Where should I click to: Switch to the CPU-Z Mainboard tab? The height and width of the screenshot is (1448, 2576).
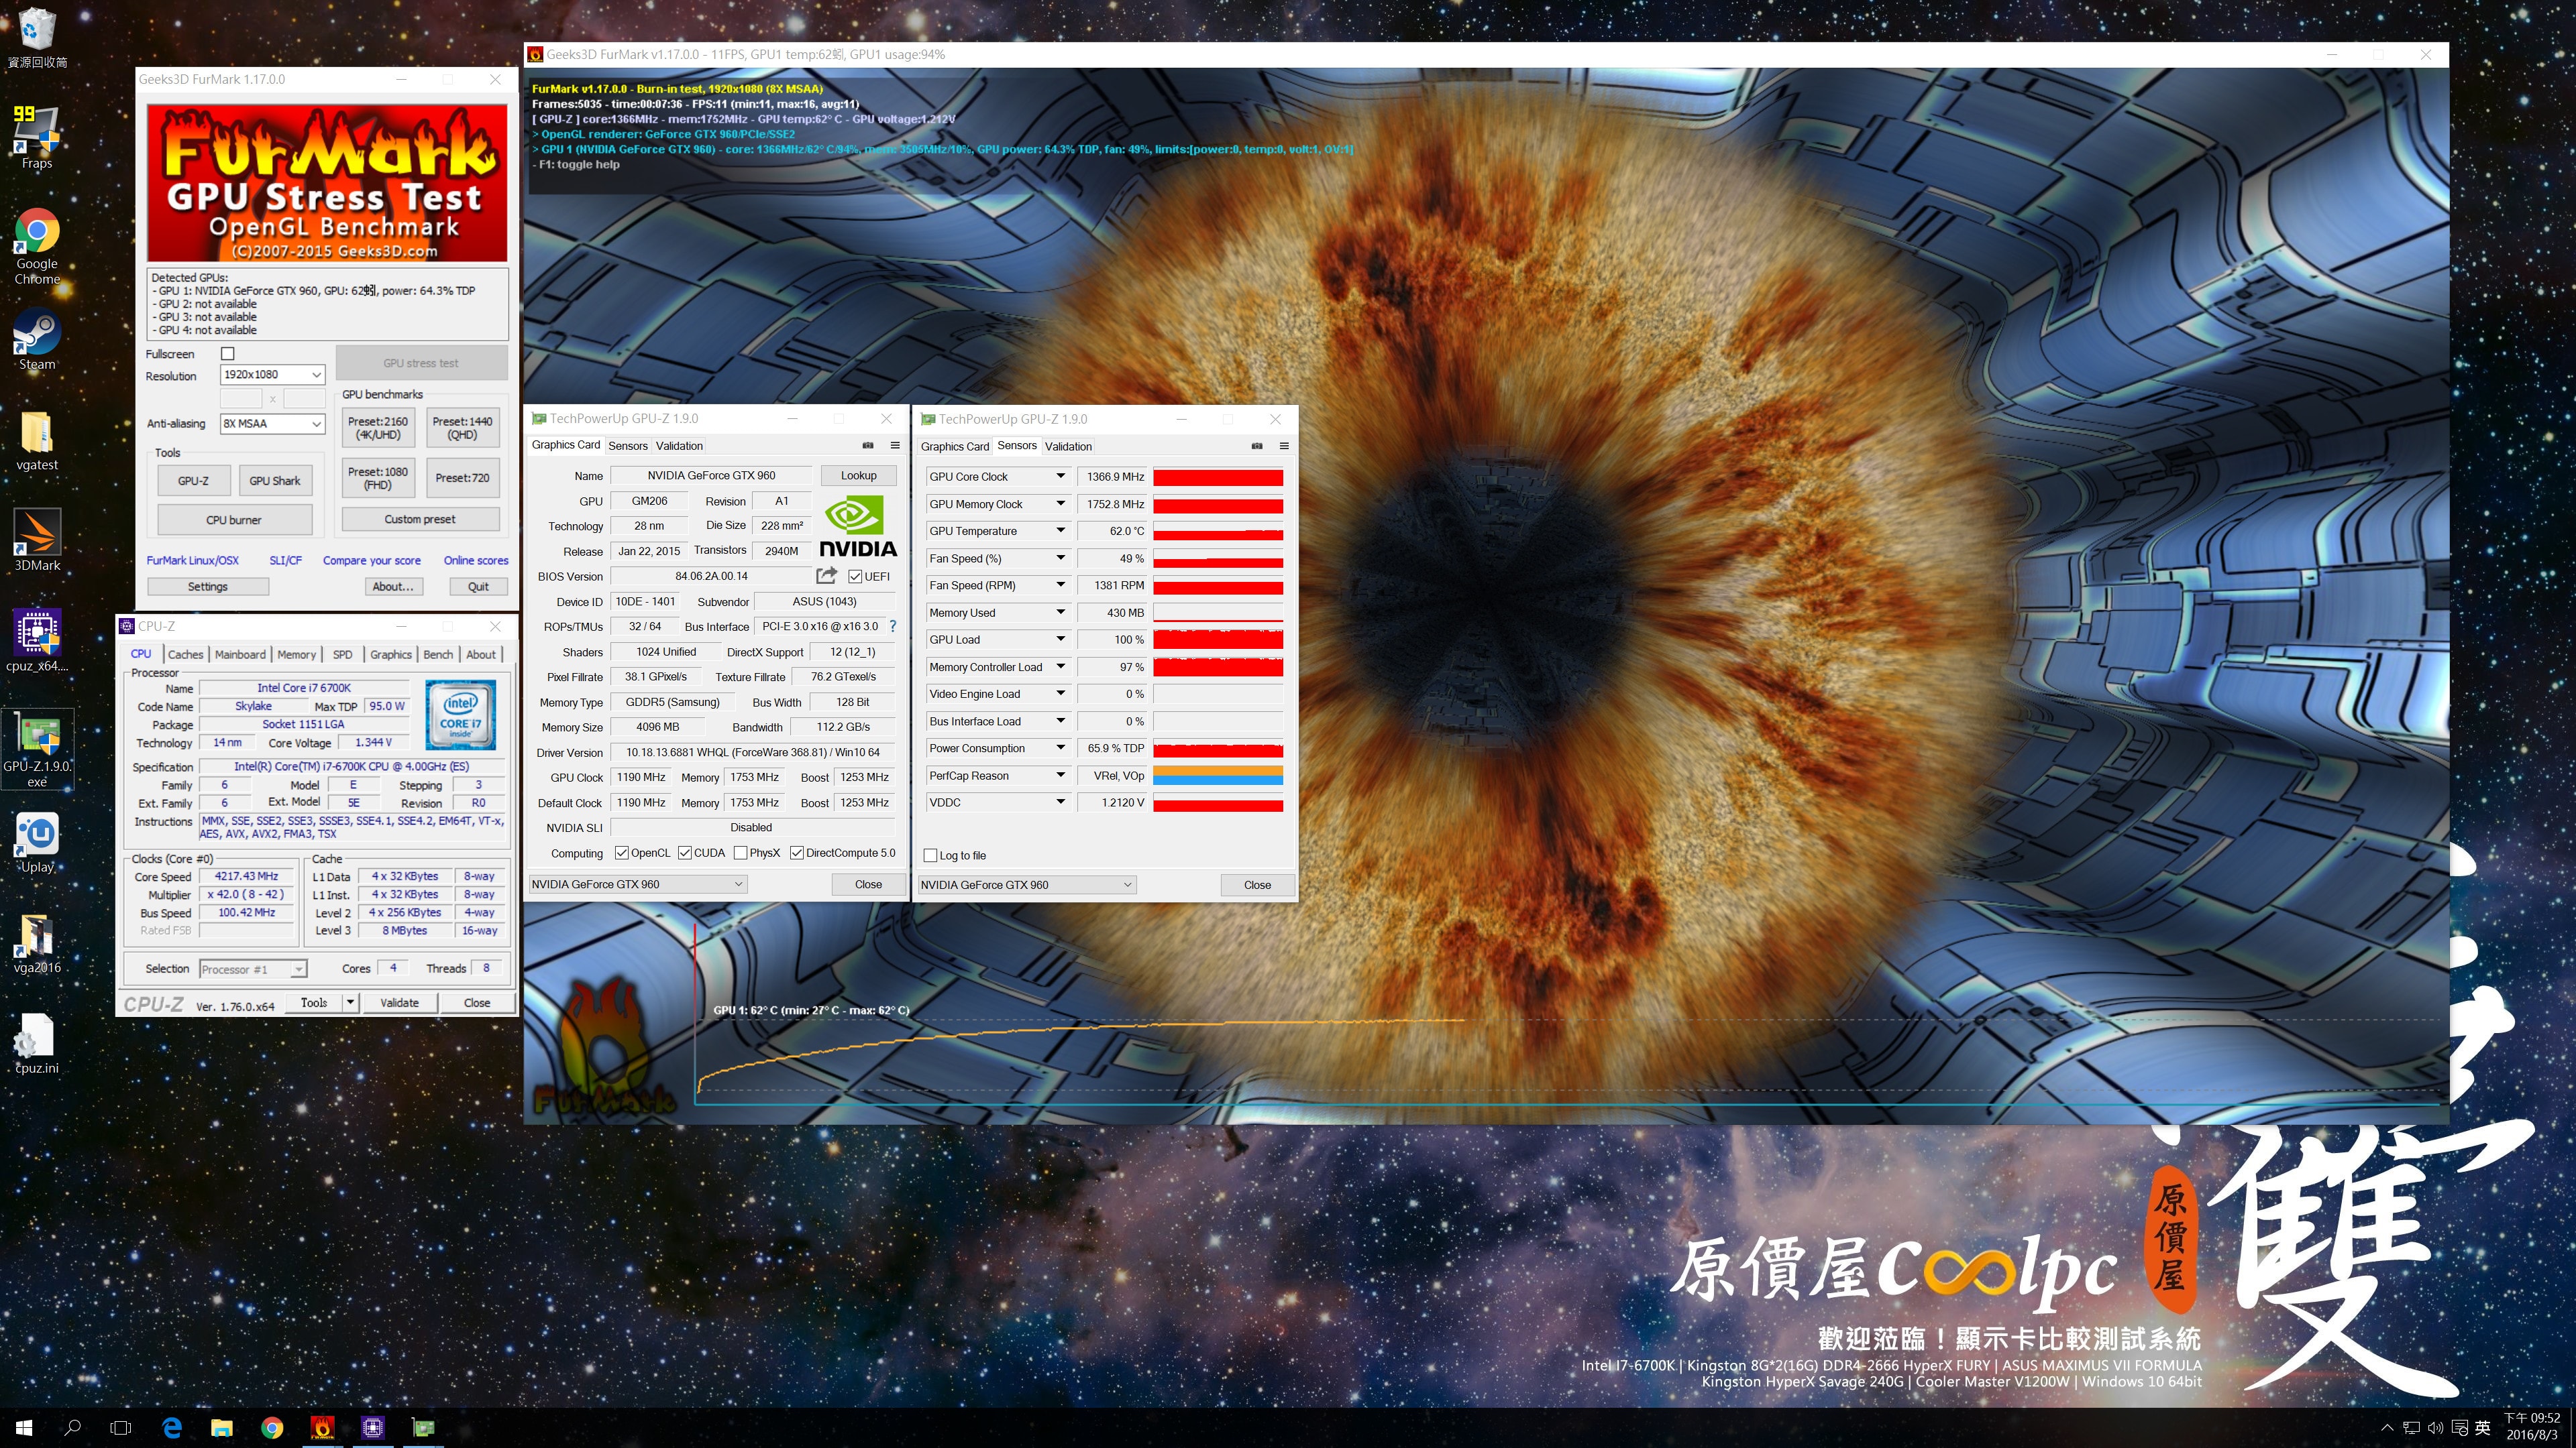click(x=240, y=654)
